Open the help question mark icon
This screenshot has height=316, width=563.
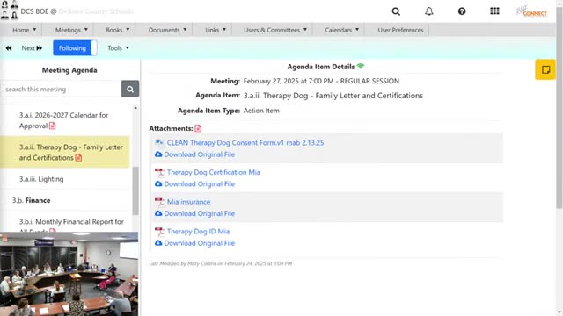(462, 11)
